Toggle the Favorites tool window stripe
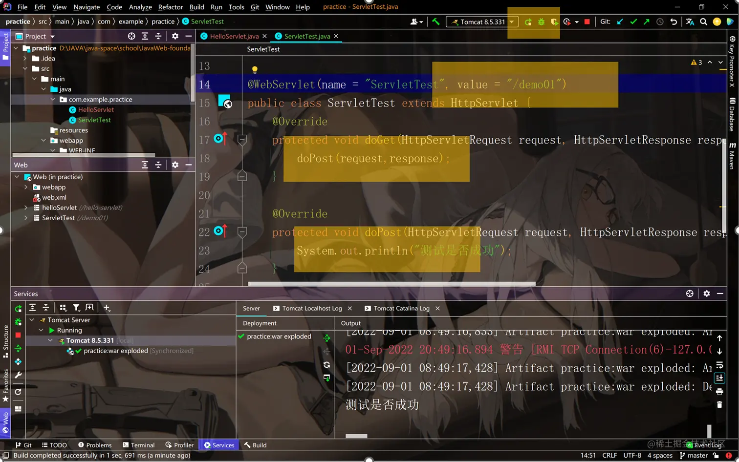The width and height of the screenshot is (739, 462). [x=5, y=385]
